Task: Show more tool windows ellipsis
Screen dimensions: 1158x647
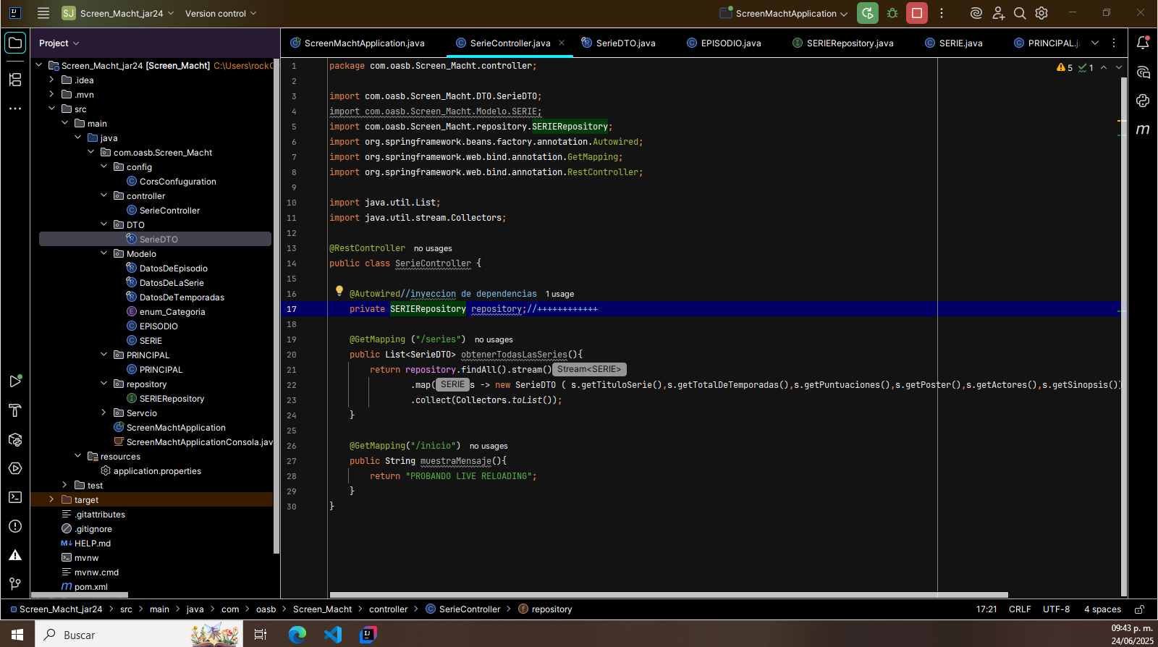Action: coord(15,109)
